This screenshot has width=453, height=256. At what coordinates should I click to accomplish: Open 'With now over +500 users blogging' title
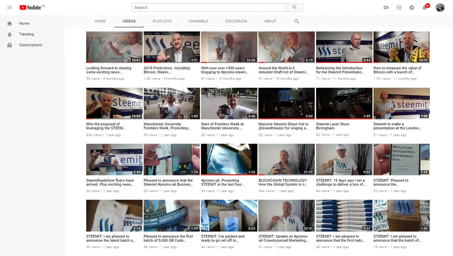(224, 70)
